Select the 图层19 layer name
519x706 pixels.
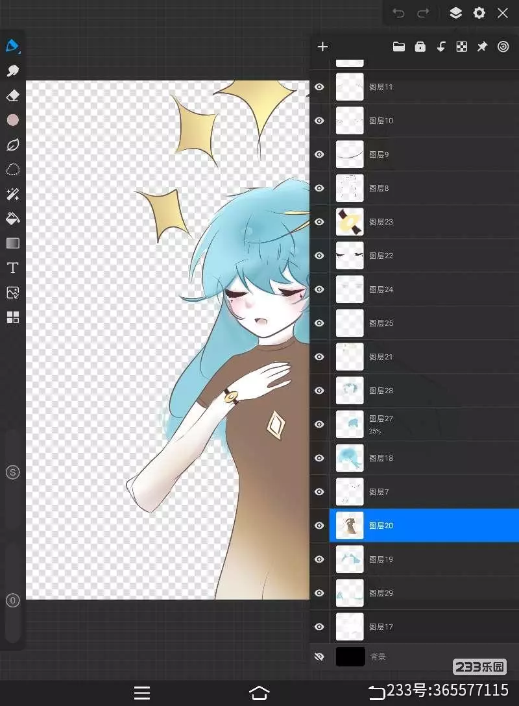(381, 559)
